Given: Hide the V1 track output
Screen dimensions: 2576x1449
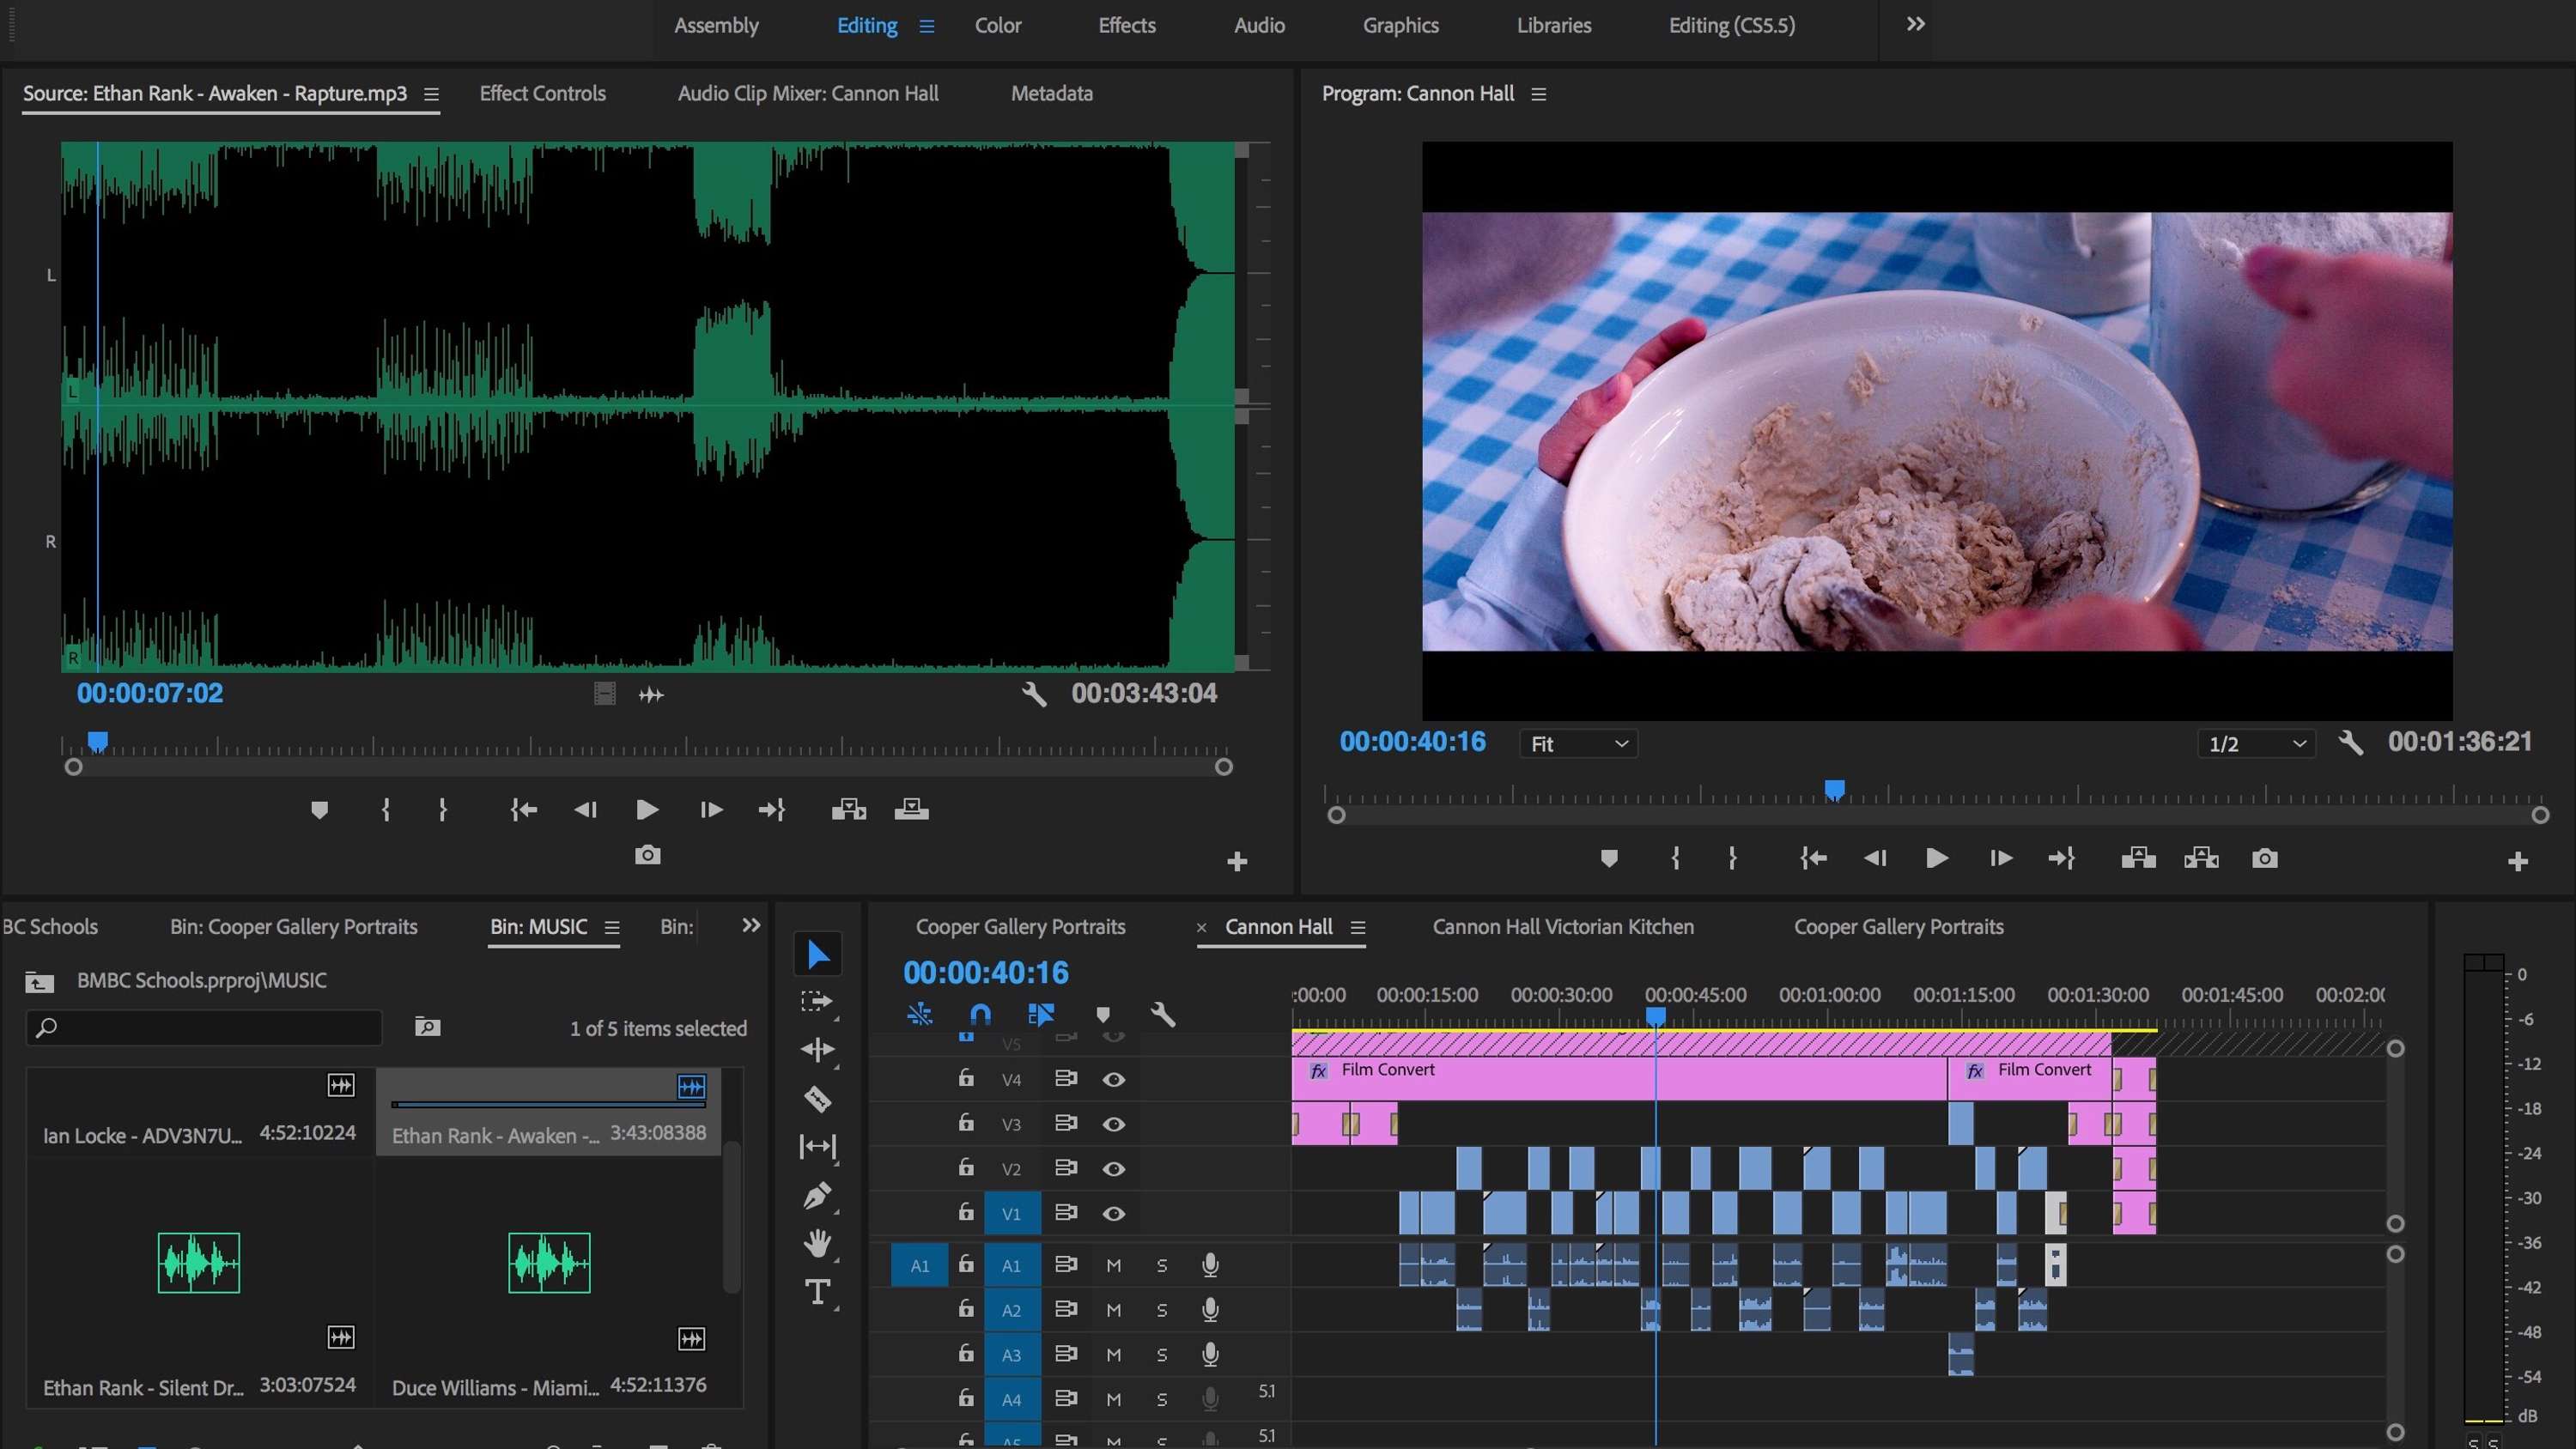Looking at the screenshot, I should 1113,1214.
